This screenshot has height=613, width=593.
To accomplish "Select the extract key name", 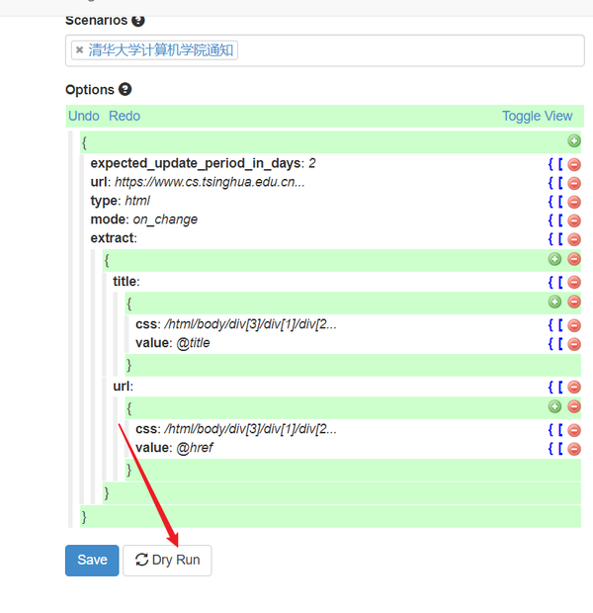I will click(113, 238).
